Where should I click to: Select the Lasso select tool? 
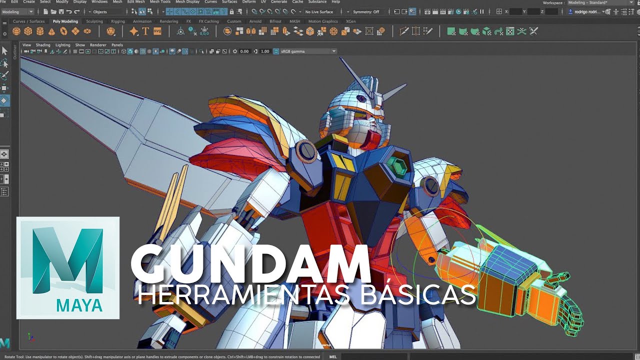[x=4, y=63]
